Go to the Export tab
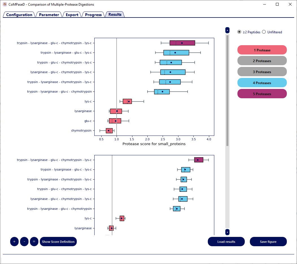Screen dimensions: 297x264 tap(72, 15)
